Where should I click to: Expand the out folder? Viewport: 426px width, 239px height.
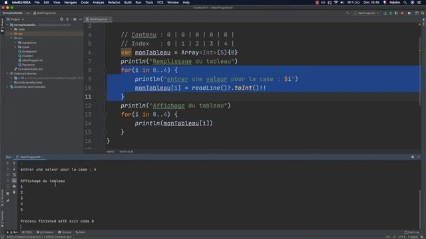11,34
